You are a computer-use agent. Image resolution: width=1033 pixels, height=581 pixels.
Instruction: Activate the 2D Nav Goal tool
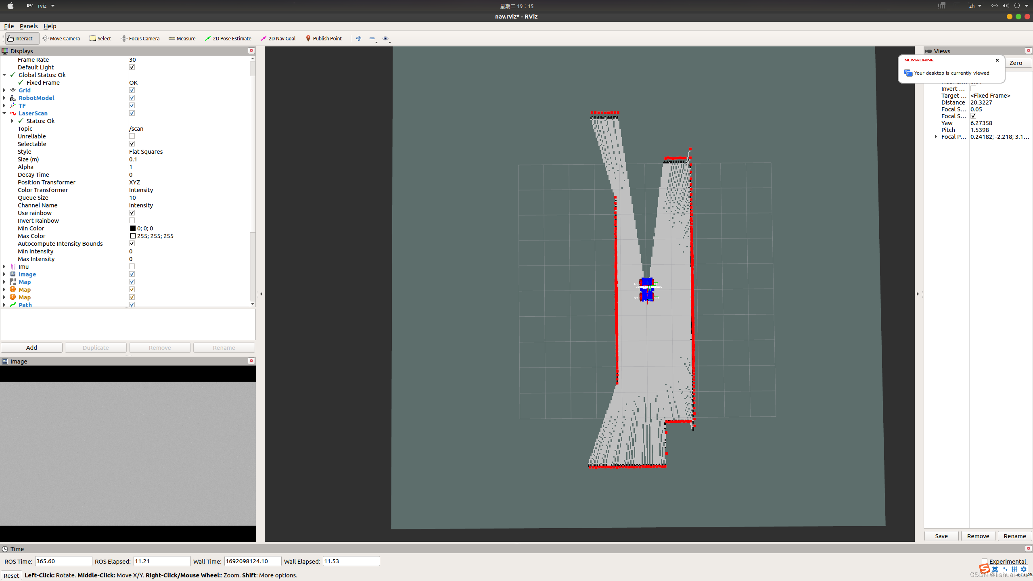pyautogui.click(x=278, y=38)
